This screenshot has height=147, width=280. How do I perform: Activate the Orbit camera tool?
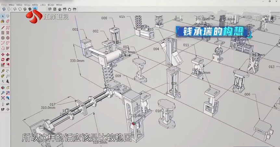click(x=3, y=88)
